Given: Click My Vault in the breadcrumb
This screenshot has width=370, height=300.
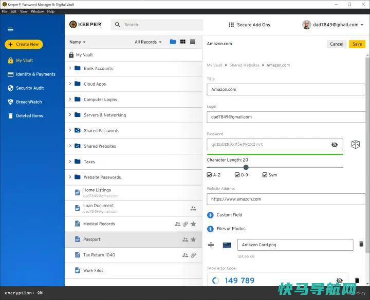Looking at the screenshot, I should point(214,65).
